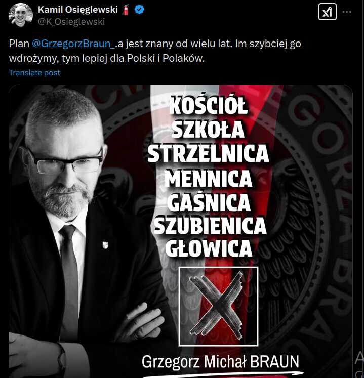The width and height of the screenshot is (364, 378).
Task: Click the Translate post link
Action: pos(34,73)
